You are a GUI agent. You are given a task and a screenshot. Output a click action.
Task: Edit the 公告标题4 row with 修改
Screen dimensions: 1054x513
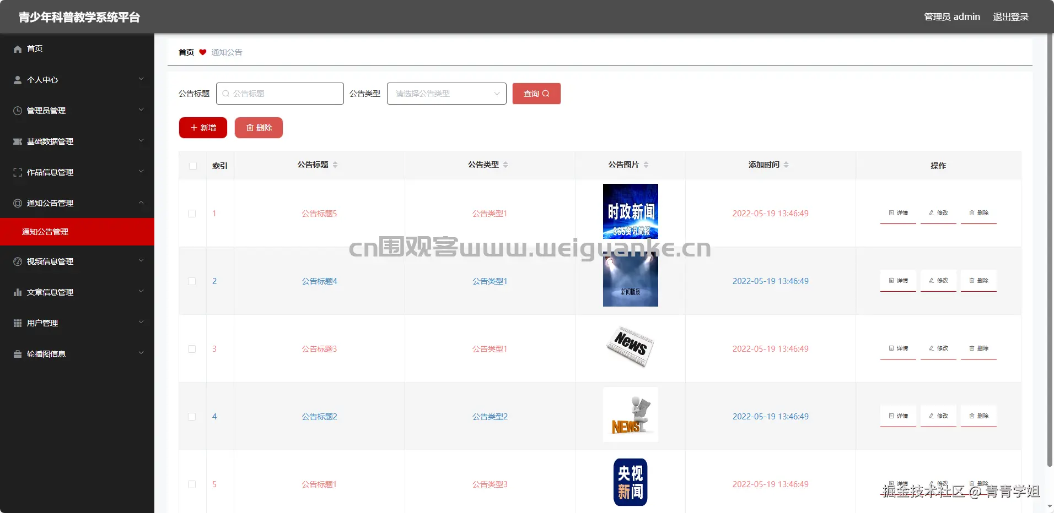(938, 281)
